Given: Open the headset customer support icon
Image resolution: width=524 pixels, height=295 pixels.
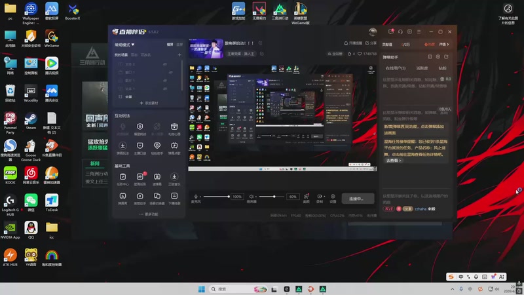Looking at the screenshot, I should (400, 31).
